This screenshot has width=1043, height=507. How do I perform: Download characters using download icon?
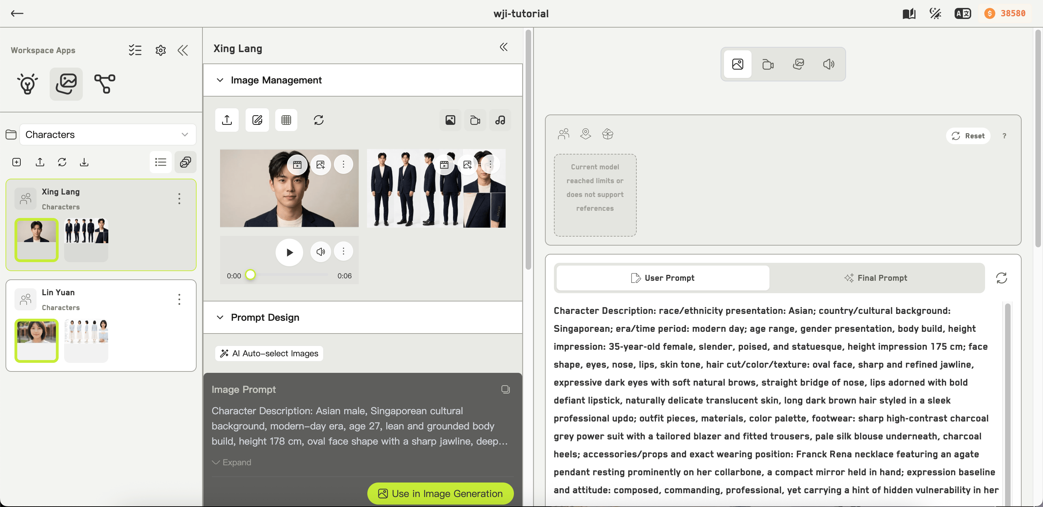[84, 162]
